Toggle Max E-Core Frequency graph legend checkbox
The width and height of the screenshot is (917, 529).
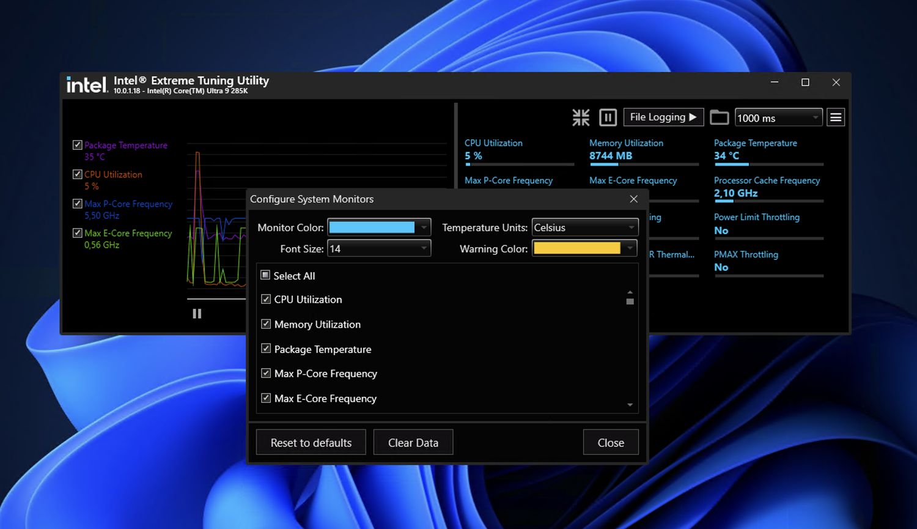pos(78,233)
